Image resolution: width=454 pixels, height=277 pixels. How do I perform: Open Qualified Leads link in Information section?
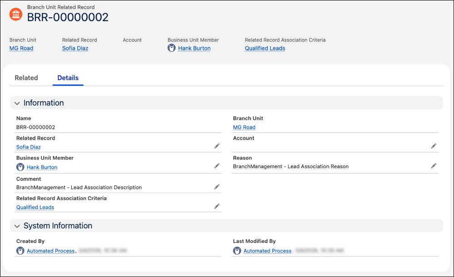[35, 207]
